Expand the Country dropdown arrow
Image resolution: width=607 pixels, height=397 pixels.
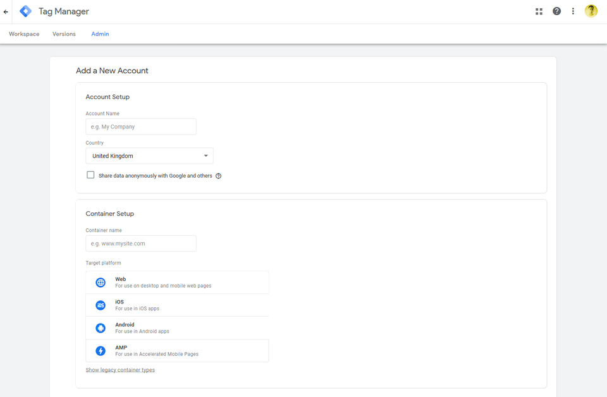206,156
